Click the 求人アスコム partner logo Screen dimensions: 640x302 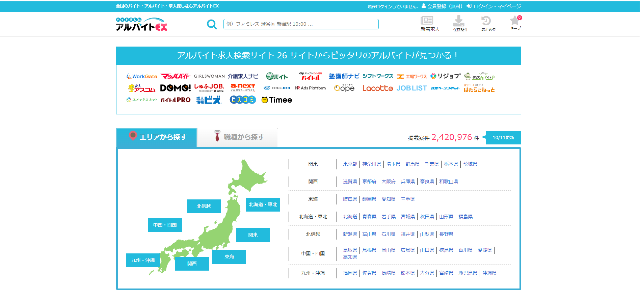tap(142, 88)
